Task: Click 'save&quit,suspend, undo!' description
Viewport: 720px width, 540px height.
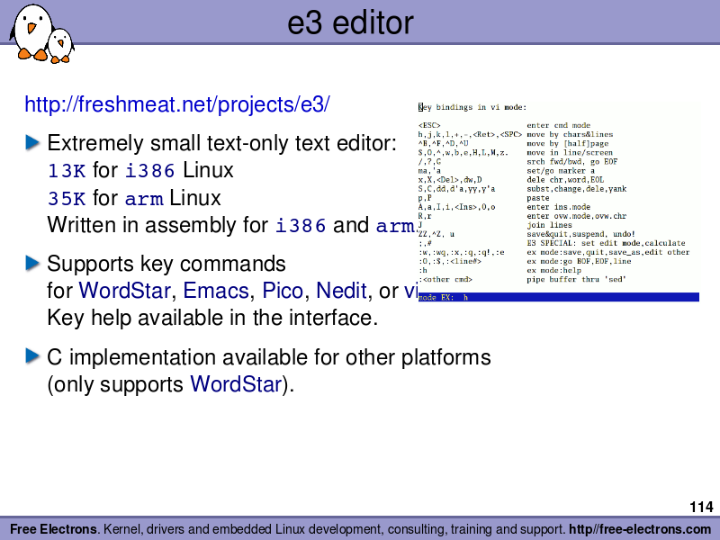Action: pos(580,234)
